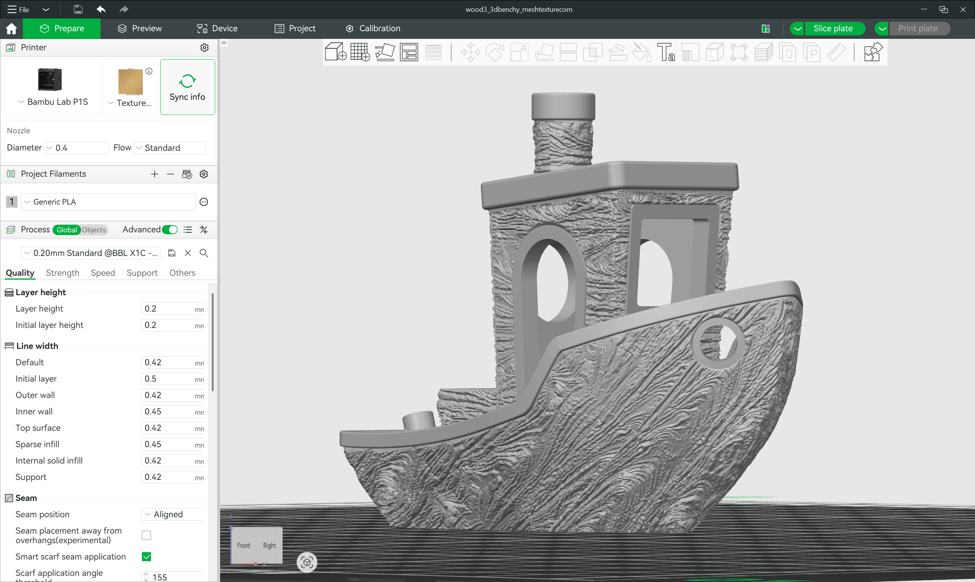
Task: Click the Sync info button
Action: (187, 87)
